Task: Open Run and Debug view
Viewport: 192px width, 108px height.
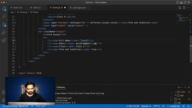Action: [4, 32]
